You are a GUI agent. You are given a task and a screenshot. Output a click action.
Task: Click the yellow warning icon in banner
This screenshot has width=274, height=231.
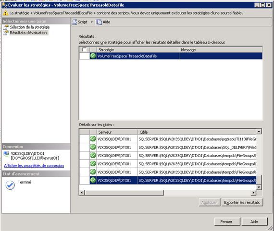point(6,13)
